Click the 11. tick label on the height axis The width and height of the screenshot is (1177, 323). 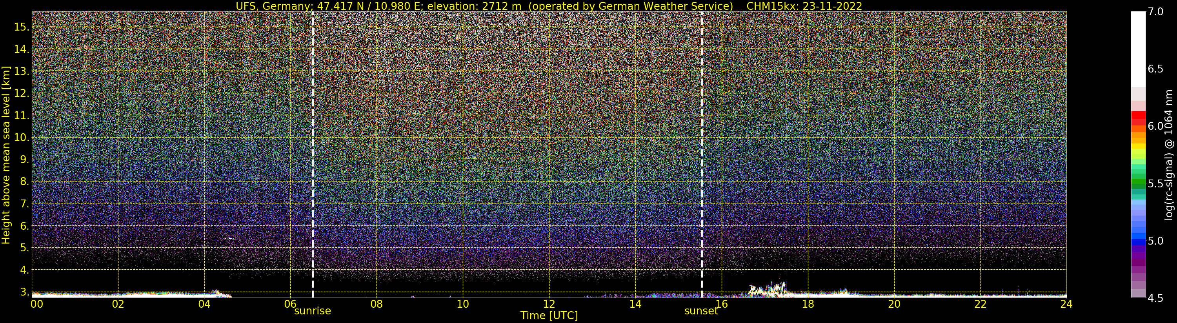[22, 116]
